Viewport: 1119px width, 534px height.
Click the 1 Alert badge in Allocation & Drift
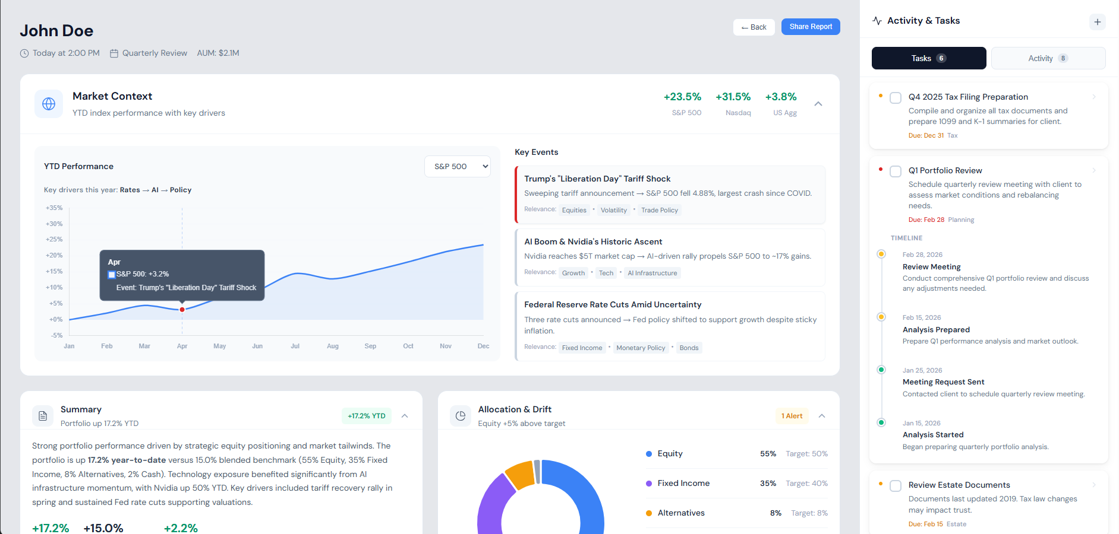(792, 415)
